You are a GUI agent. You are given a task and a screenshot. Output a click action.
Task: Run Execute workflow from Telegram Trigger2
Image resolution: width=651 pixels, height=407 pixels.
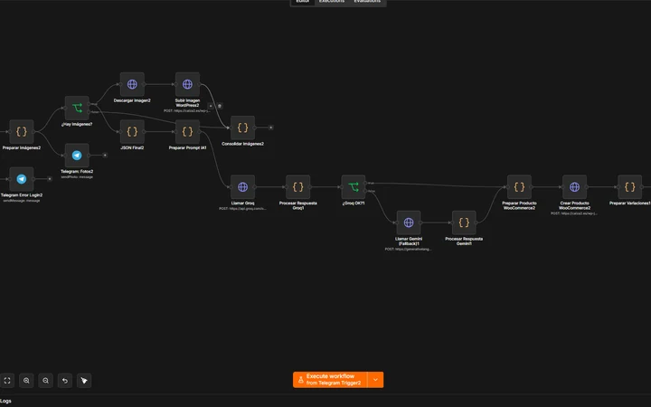[x=330, y=380]
